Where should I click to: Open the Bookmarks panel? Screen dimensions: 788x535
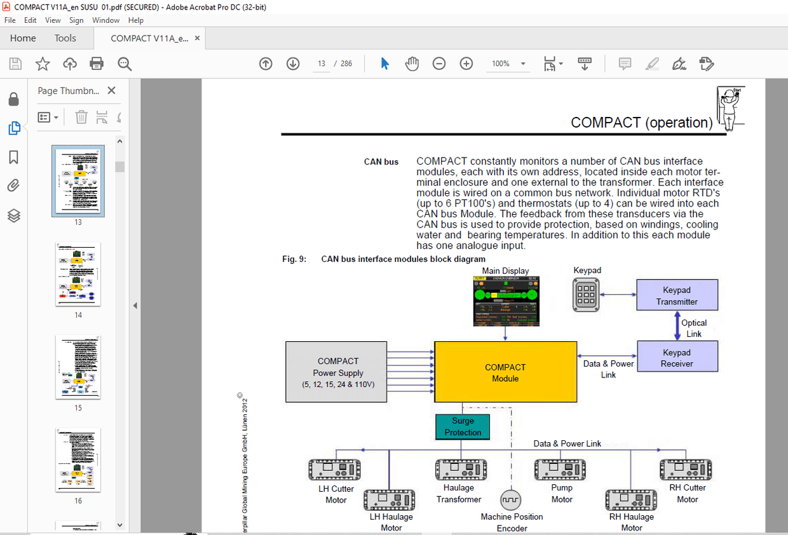click(14, 157)
